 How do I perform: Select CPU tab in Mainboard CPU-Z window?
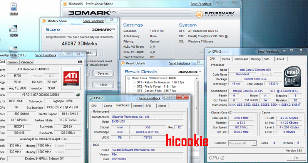click(x=94, y=106)
